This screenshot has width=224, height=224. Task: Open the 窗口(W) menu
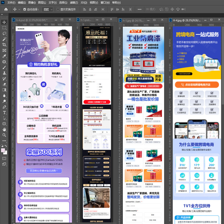(105, 3)
